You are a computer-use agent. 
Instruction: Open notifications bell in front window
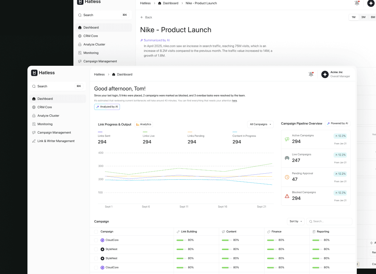click(x=311, y=74)
